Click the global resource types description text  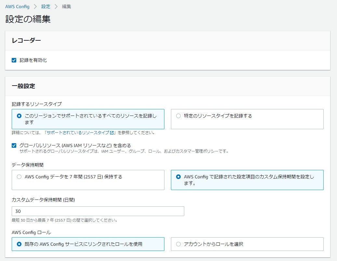124,151
